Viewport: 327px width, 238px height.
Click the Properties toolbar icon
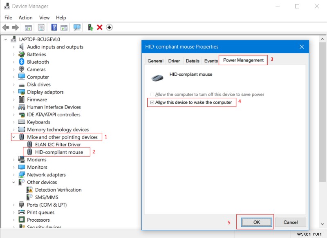tap(41, 27)
